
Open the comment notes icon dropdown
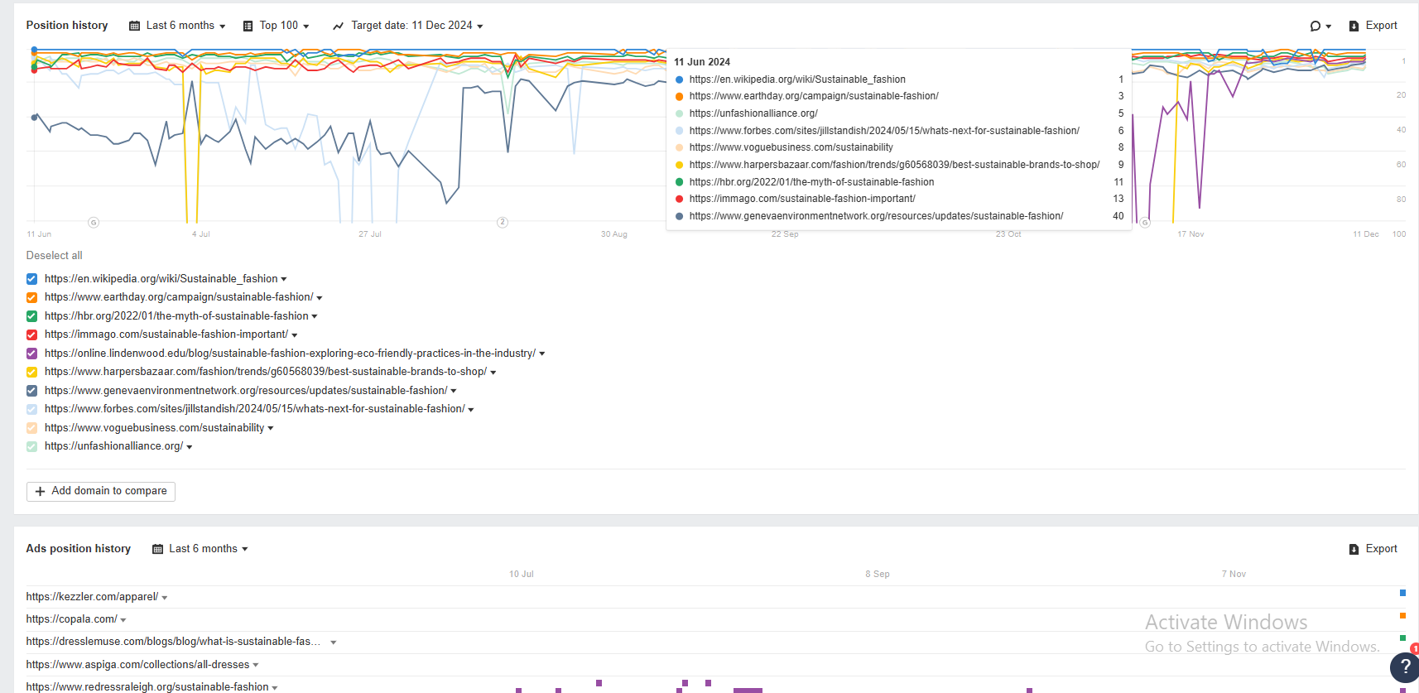1320,26
